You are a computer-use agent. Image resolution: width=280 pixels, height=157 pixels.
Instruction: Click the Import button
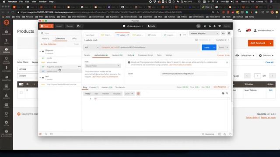pos(59,26)
